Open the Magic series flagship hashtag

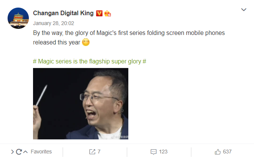90,62
